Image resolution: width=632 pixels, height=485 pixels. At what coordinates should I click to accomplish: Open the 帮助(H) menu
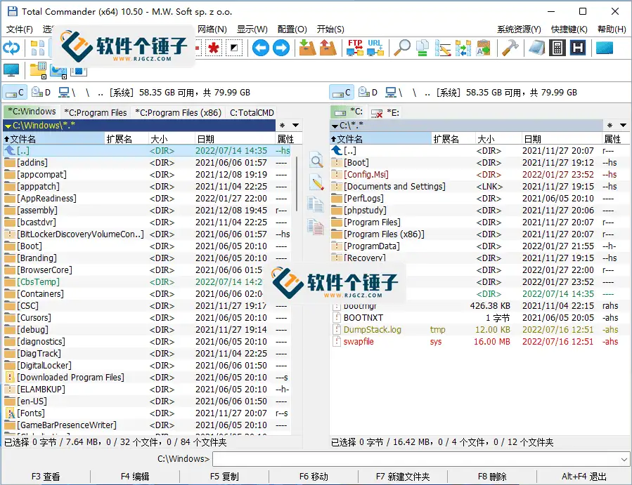pos(612,29)
